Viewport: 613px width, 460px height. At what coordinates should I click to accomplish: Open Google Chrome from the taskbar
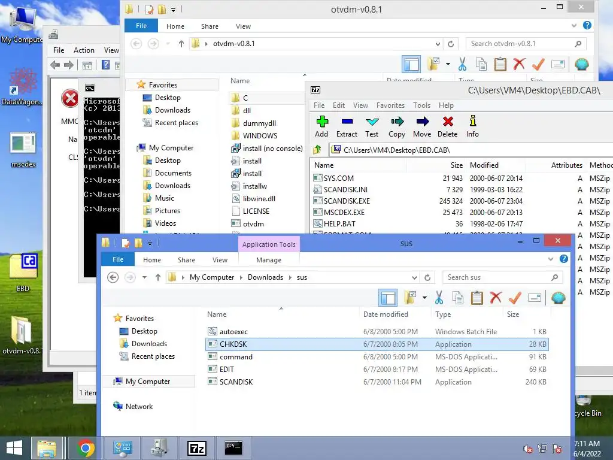click(86, 448)
